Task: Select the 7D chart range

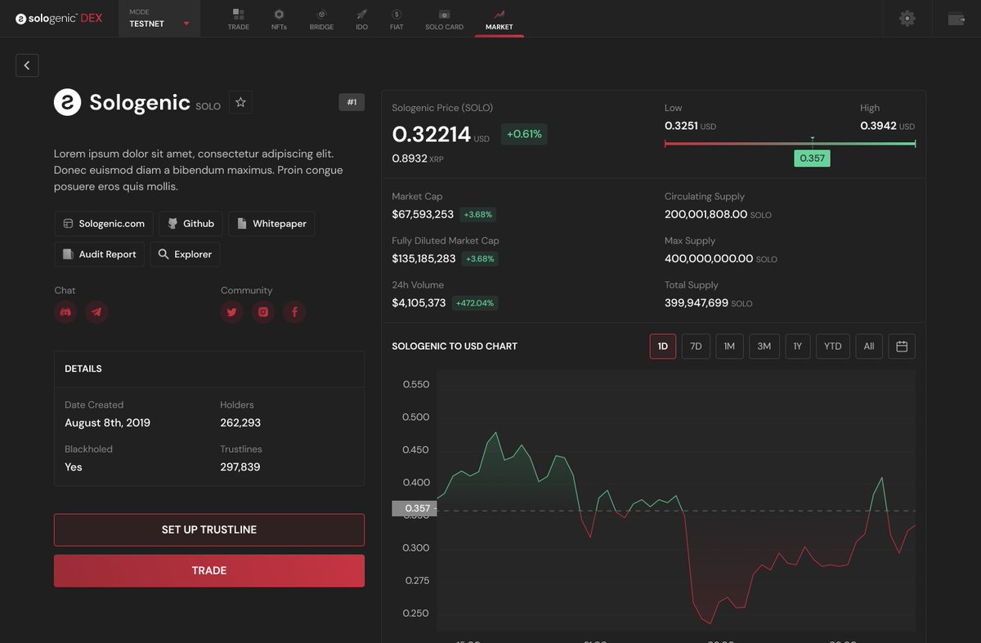Action: (x=696, y=346)
